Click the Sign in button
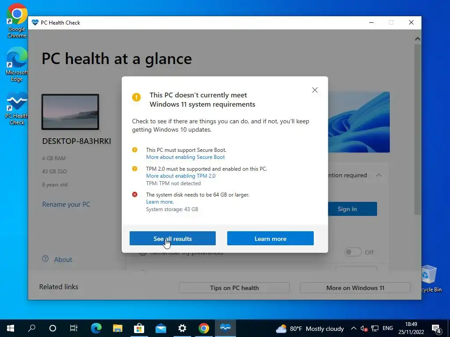Screen dimensions: 450x337 pos(352,209)
